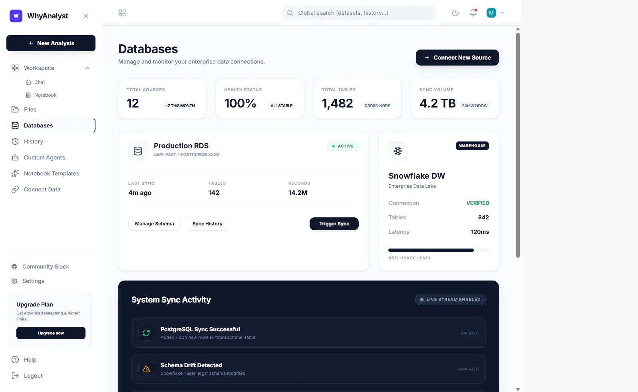Click the Total Sources 12 value
638x392 pixels.
tap(133, 103)
